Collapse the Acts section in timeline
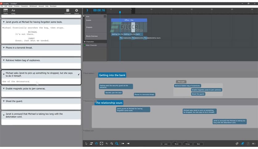258x149 pixels. [x=84, y=16]
